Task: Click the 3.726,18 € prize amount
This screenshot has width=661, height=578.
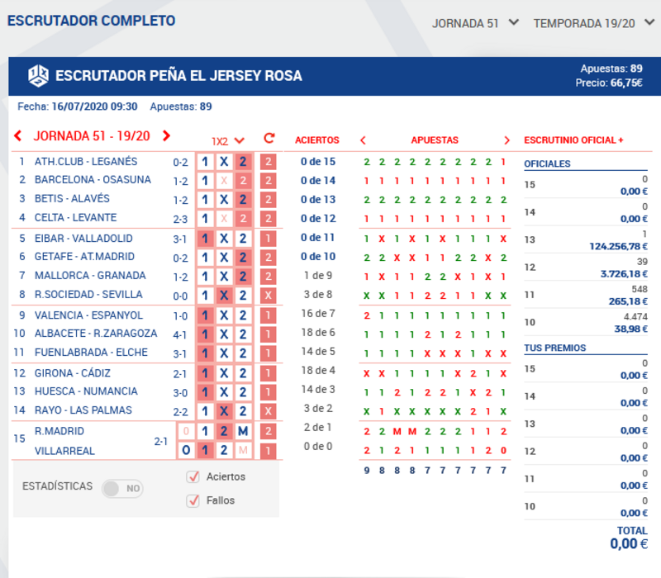Action: (624, 274)
